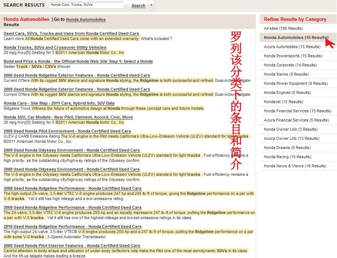337x258 pixels.
Task: Open '2009 Used Honda Pilot Environment' result
Action: [67, 131]
